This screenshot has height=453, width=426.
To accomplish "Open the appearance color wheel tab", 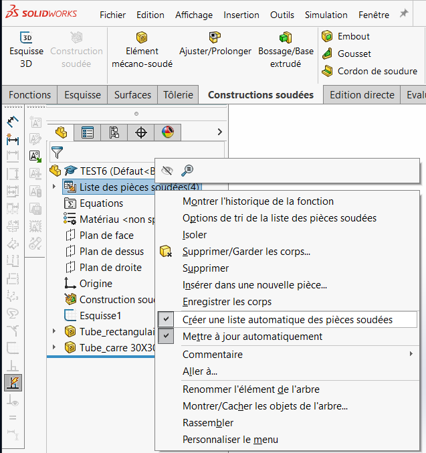I will [x=167, y=132].
